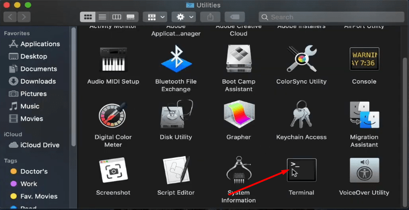This screenshot has width=409, height=210.
Task: Open Music in sidebar
Action: pyautogui.click(x=24, y=106)
